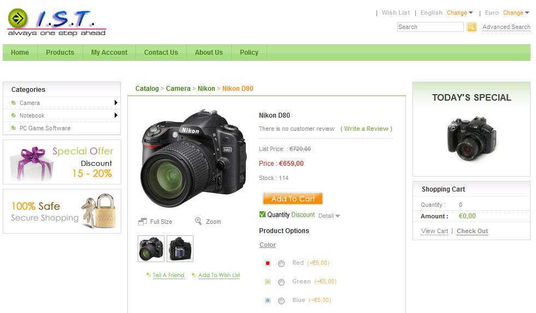Click the Price €659,00 text
The image size is (536, 313).
(281, 164)
